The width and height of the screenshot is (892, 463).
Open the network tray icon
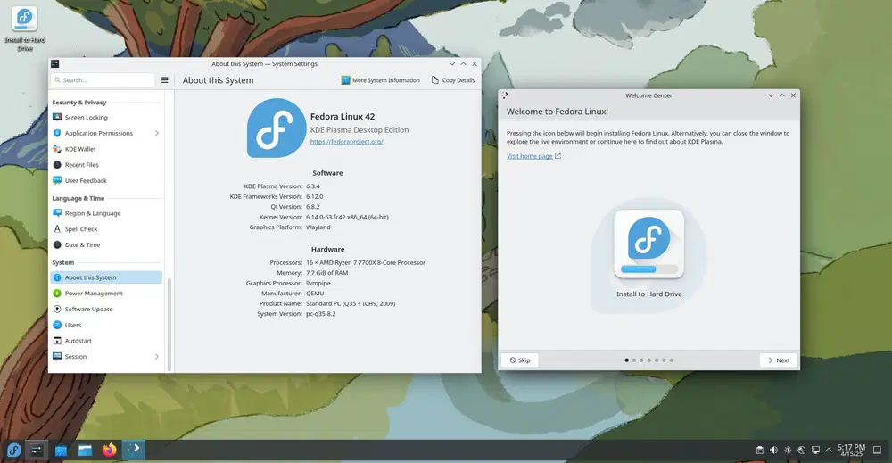click(802, 450)
